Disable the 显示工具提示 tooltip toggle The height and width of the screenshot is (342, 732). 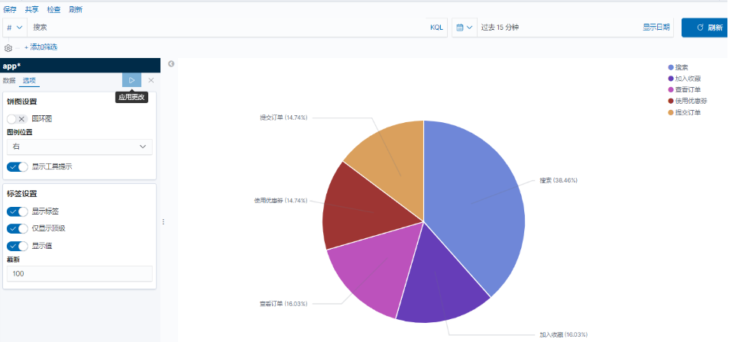(x=17, y=166)
